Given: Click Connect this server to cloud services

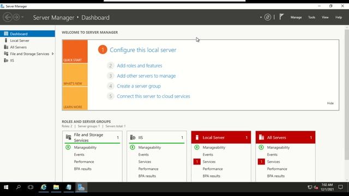Looking at the screenshot, I should coord(153,96).
